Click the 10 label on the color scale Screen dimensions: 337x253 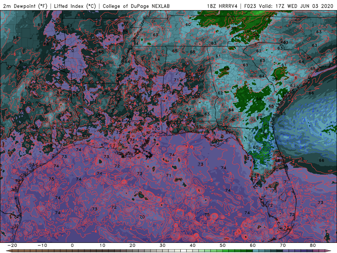click(102, 245)
